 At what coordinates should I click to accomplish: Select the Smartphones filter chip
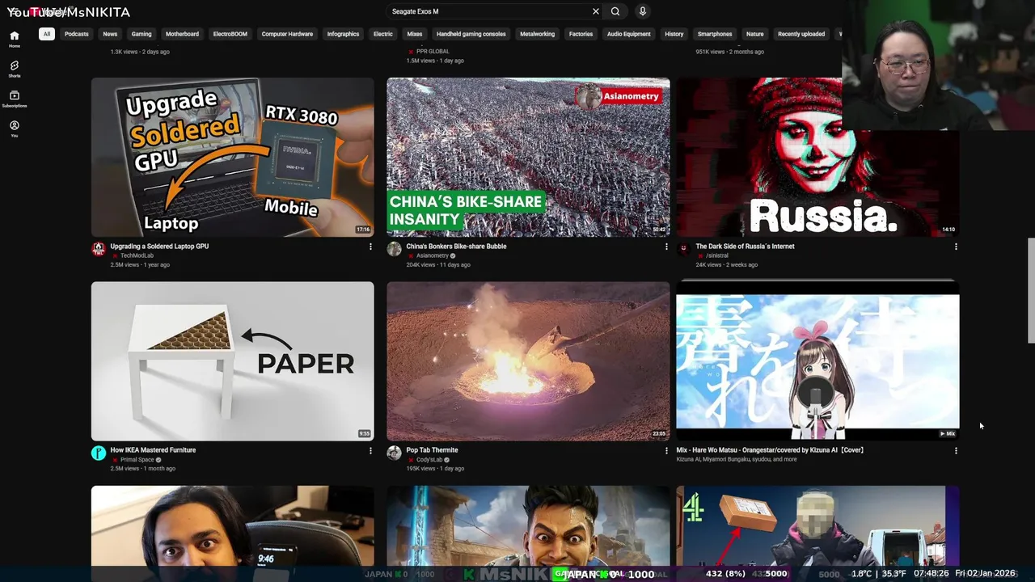tap(715, 34)
